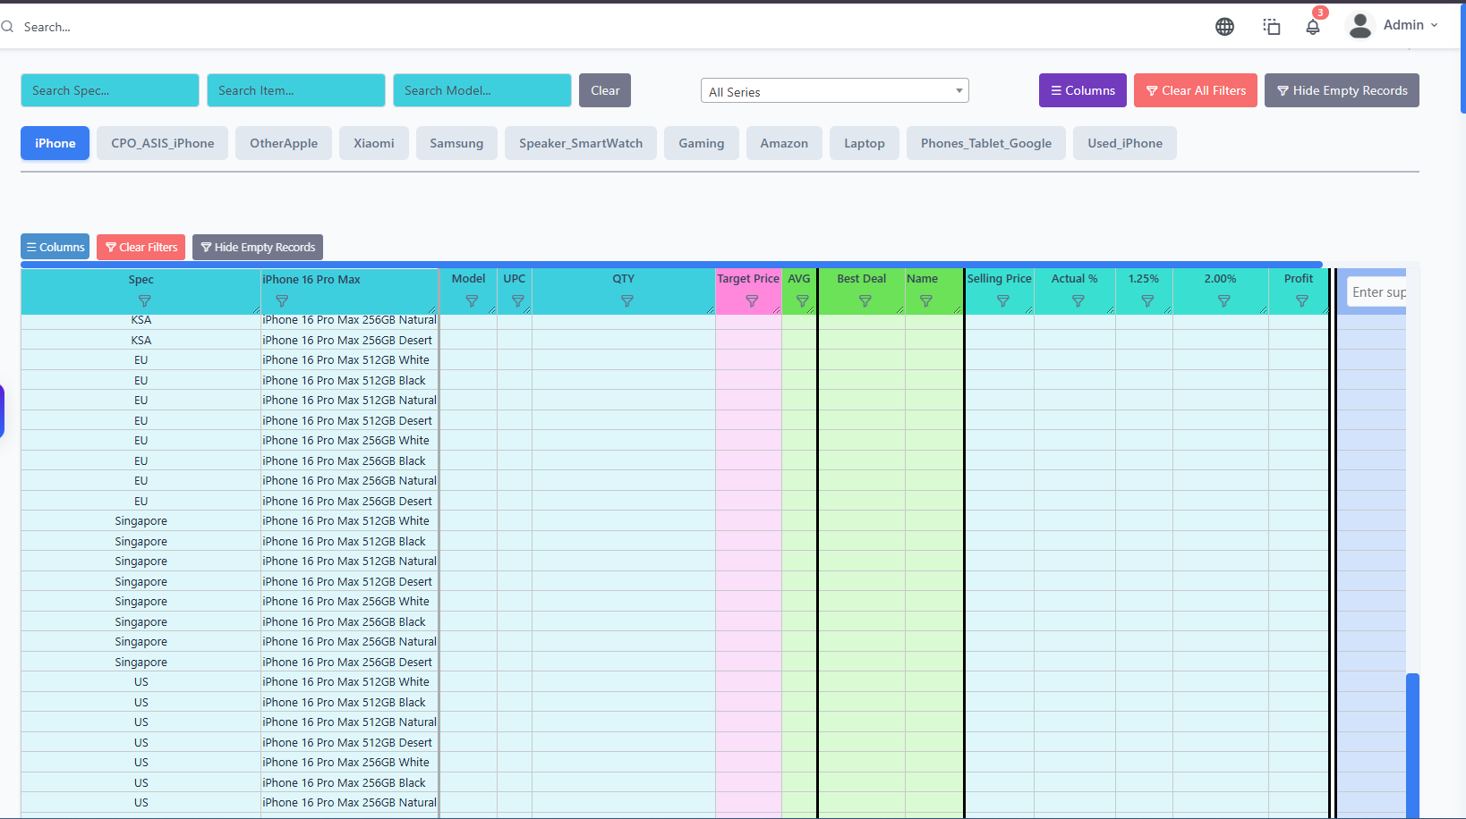The width and height of the screenshot is (1466, 819).
Task: Click the blue table Columns button
Action: pyautogui.click(x=55, y=247)
